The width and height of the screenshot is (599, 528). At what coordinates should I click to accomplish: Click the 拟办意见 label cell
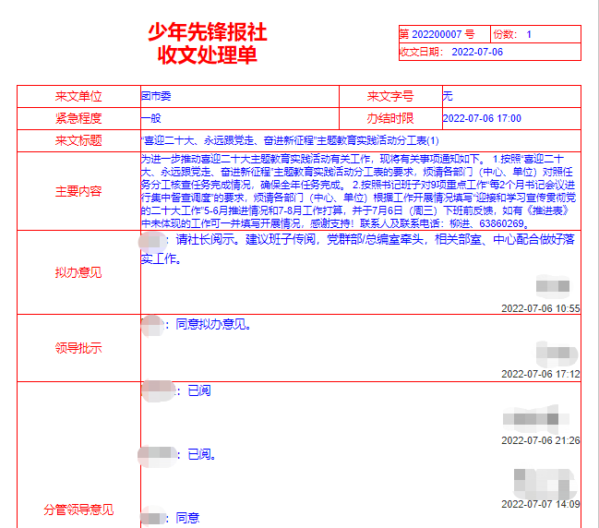(78, 272)
